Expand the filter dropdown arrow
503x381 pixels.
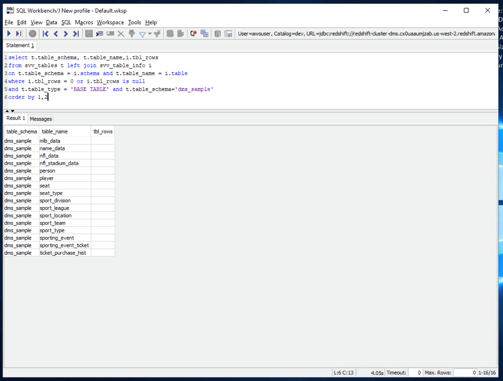point(150,33)
